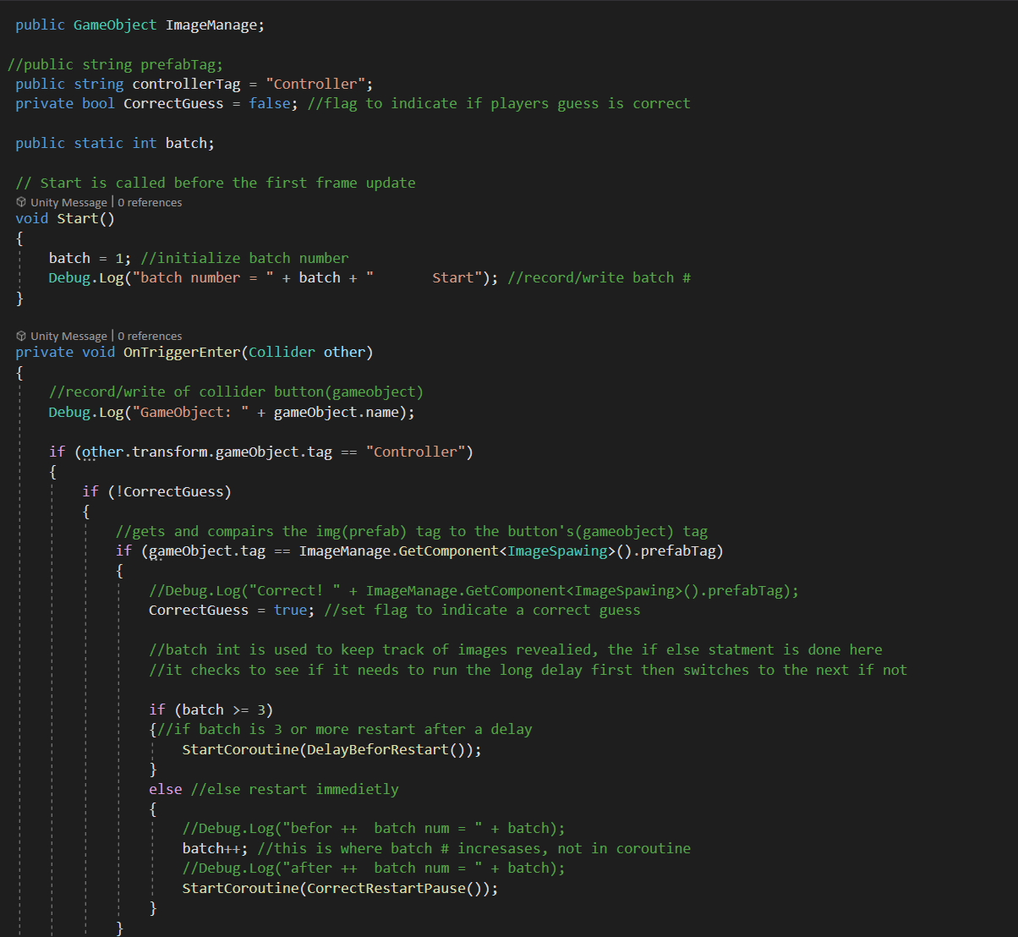Click the comment '//flag to indicate if players guess is correct'
The height and width of the screenshot is (937, 1018).
[499, 103]
